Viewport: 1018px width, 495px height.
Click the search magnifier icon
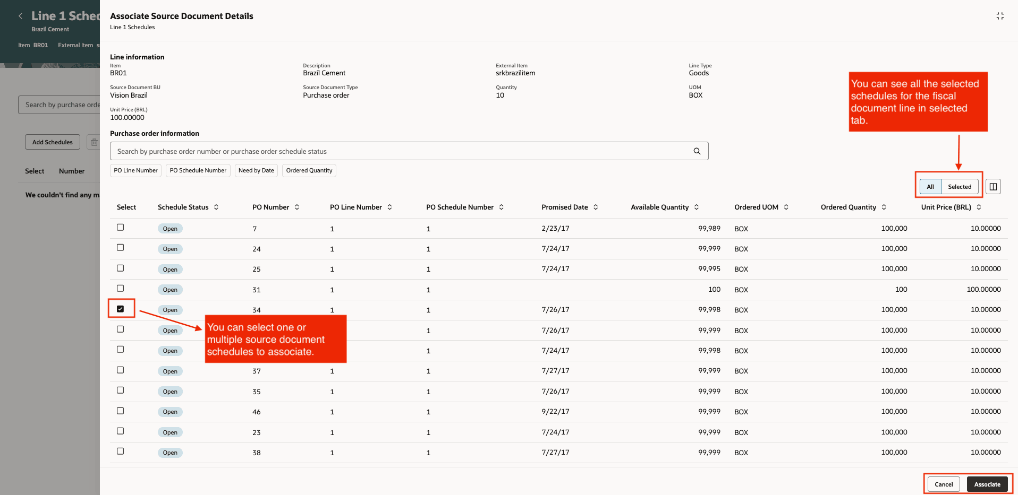click(697, 151)
